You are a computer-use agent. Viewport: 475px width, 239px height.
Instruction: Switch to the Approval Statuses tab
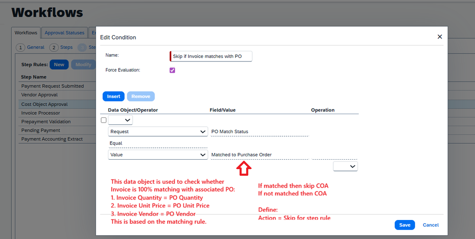(65, 33)
